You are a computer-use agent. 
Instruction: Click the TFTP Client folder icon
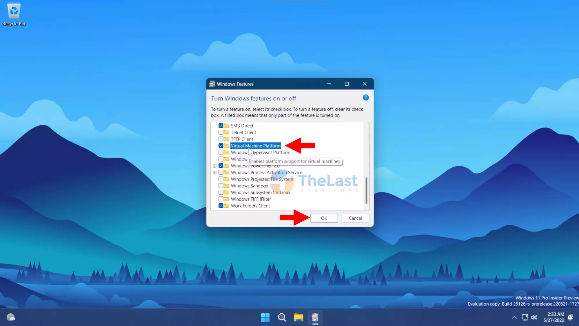click(x=226, y=139)
